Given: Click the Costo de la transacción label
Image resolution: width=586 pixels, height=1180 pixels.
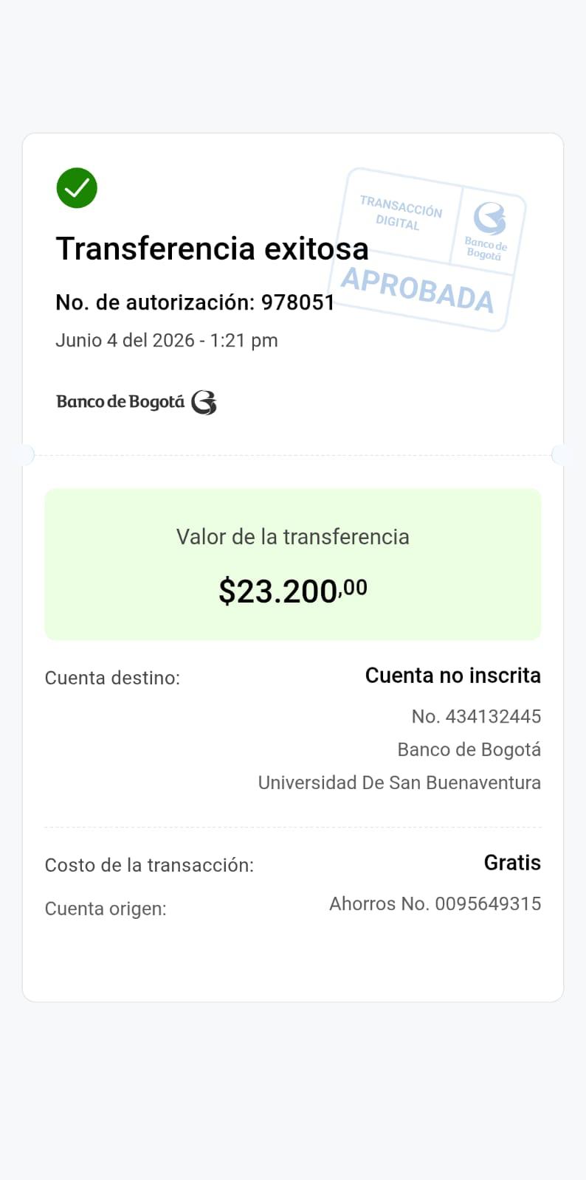Looking at the screenshot, I should (149, 865).
